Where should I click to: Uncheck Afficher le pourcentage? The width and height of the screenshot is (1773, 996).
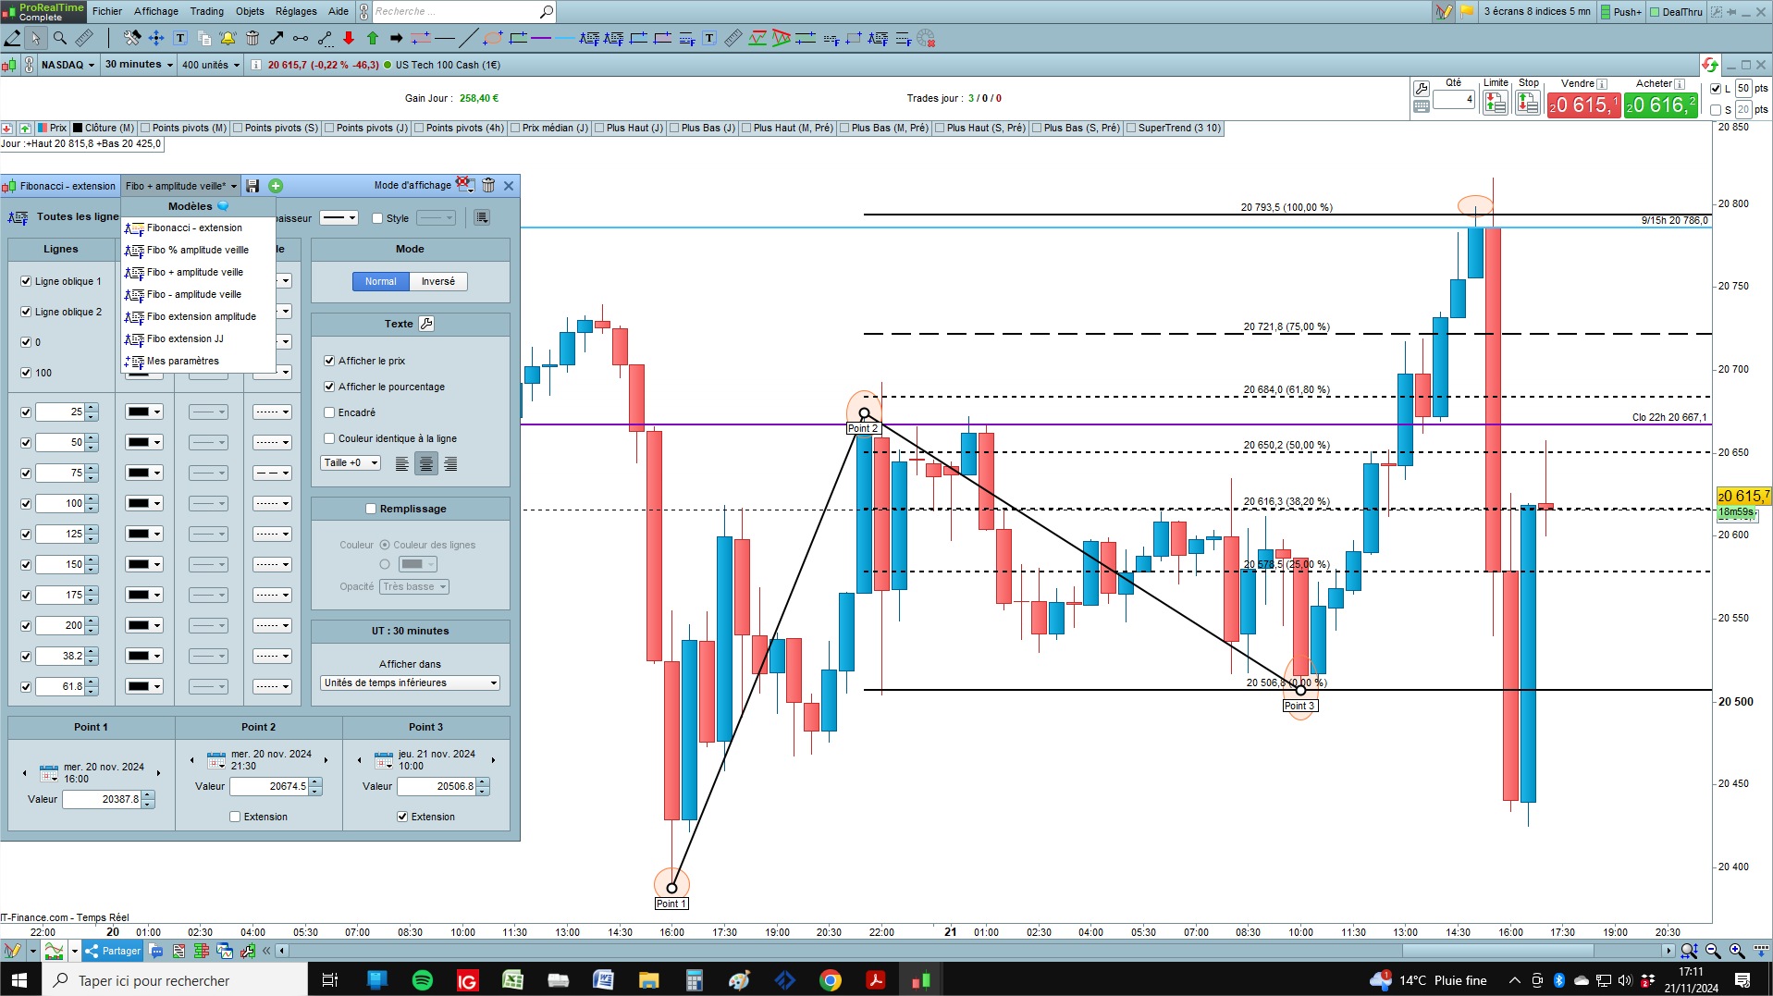[329, 387]
